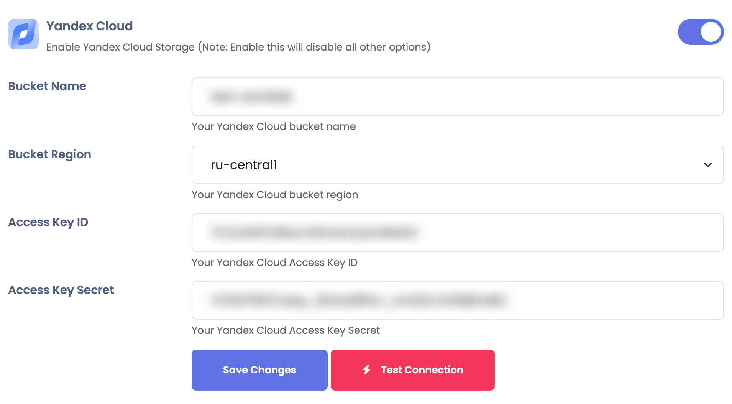Click the Access Key Secret label
This screenshot has width=732, height=404.
(x=61, y=290)
